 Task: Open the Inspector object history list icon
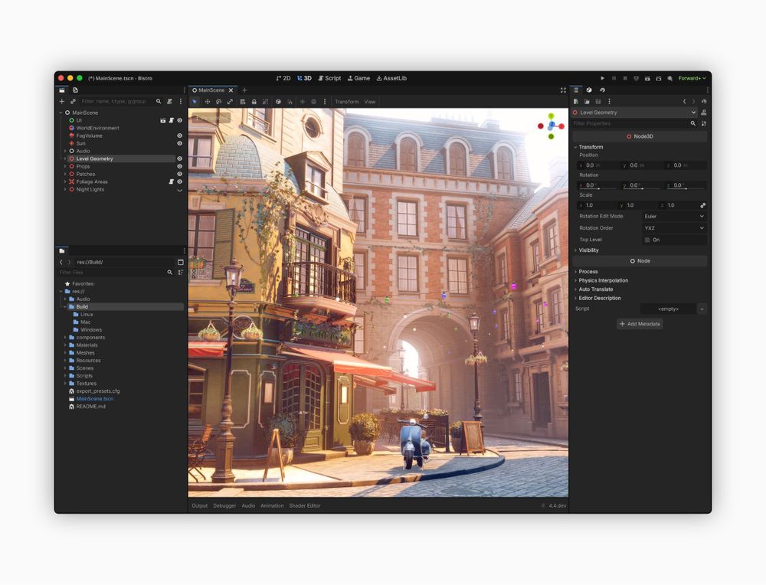704,102
